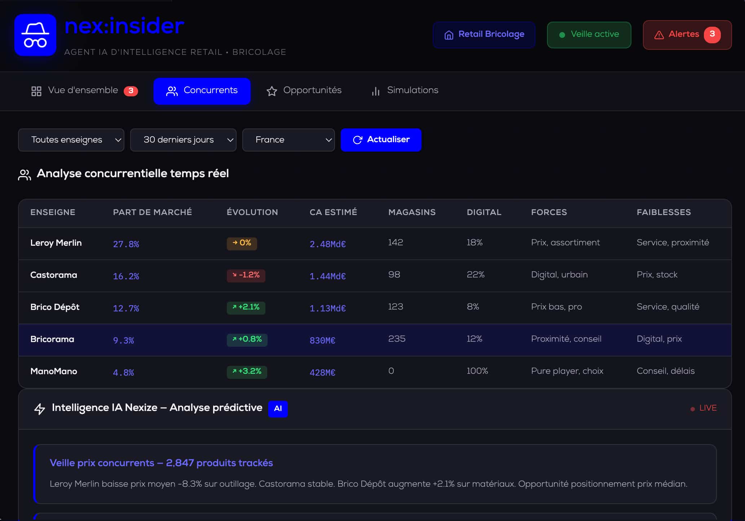Switch to the Vue d'ensemble tab
This screenshot has height=521, width=745.
[x=84, y=91]
